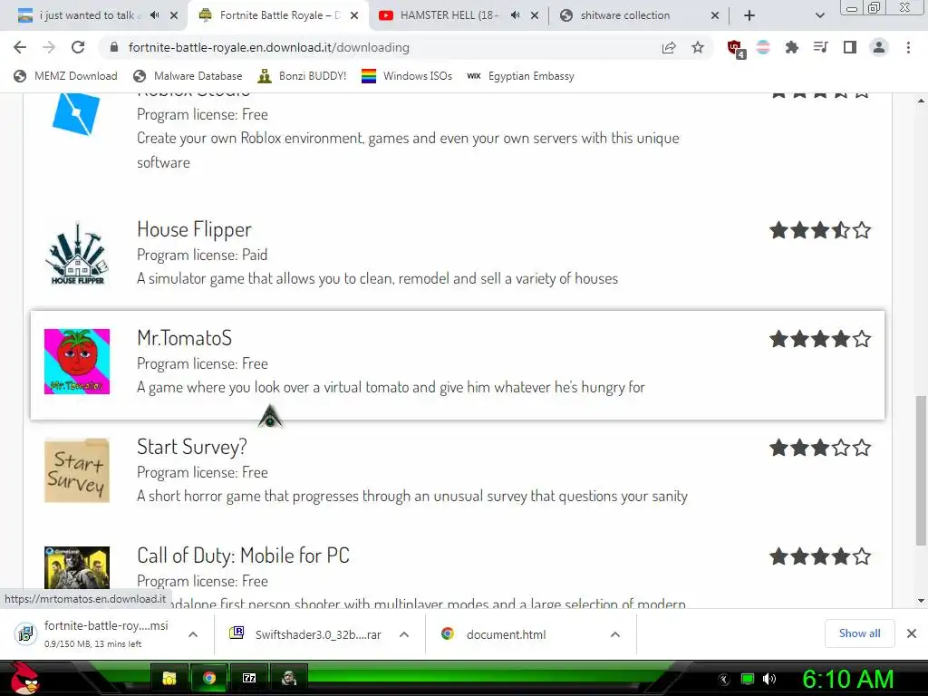Switch to the shitware collection tab
Screen dimensions: 928x696
point(625,15)
